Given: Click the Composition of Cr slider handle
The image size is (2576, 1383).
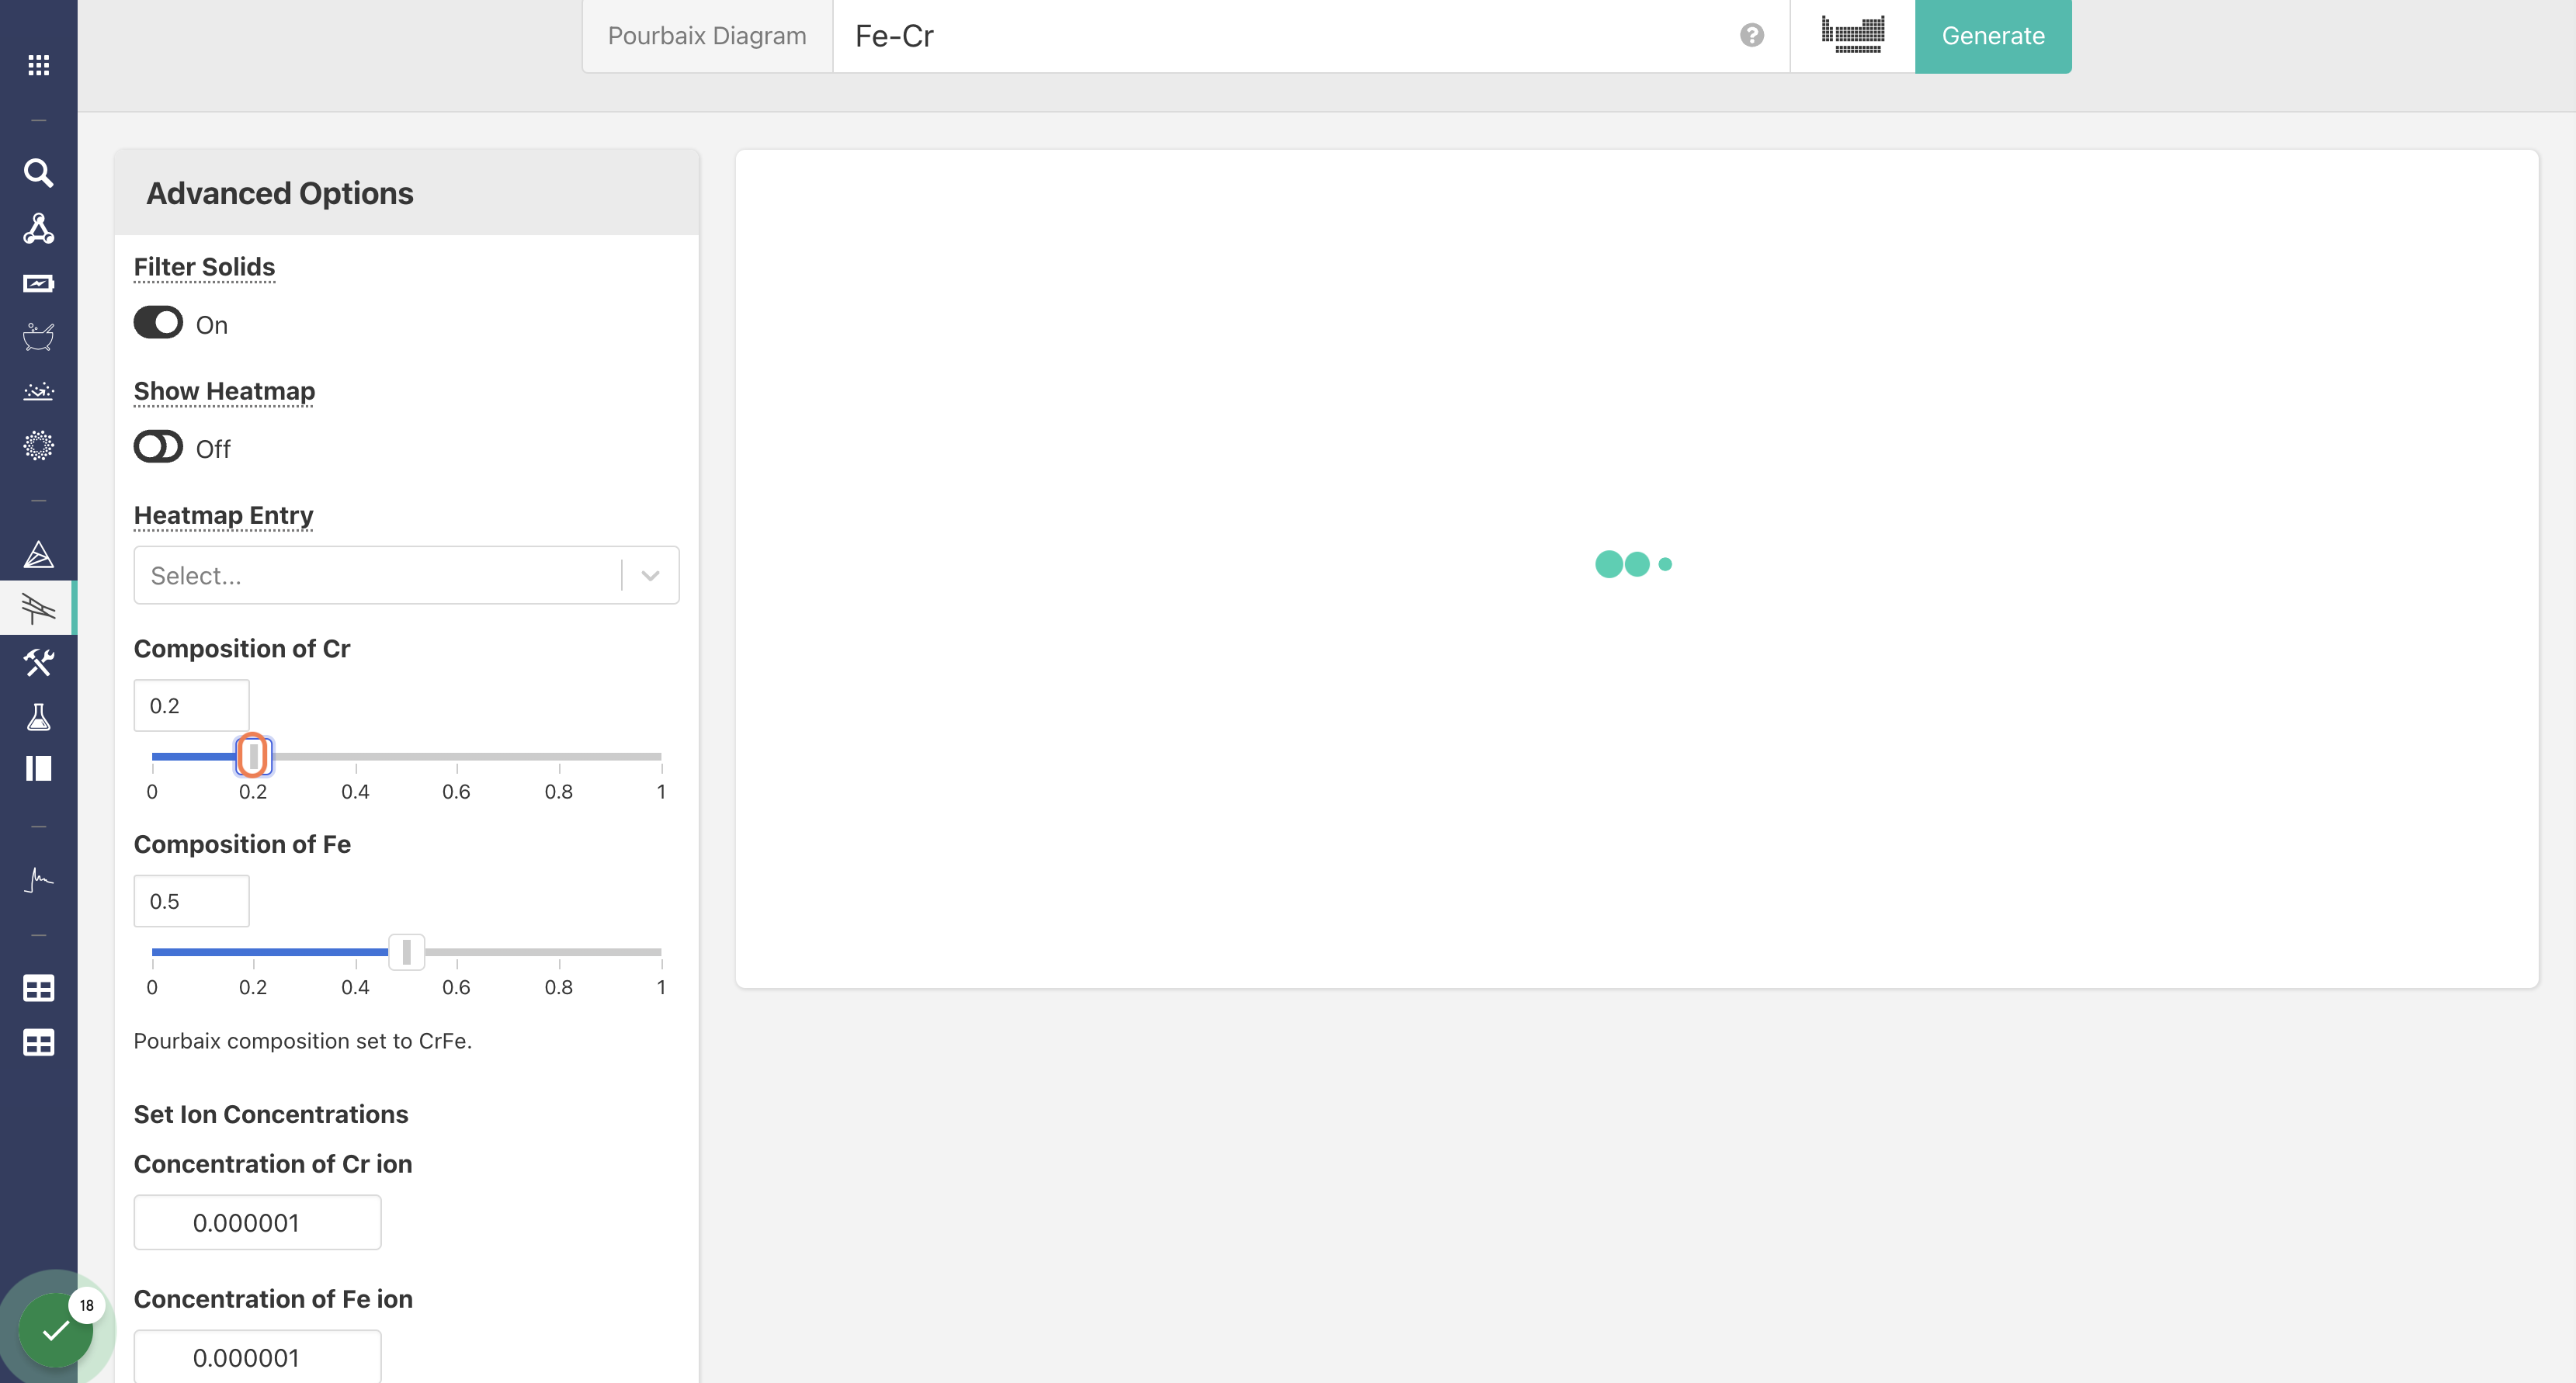Looking at the screenshot, I should (x=254, y=756).
